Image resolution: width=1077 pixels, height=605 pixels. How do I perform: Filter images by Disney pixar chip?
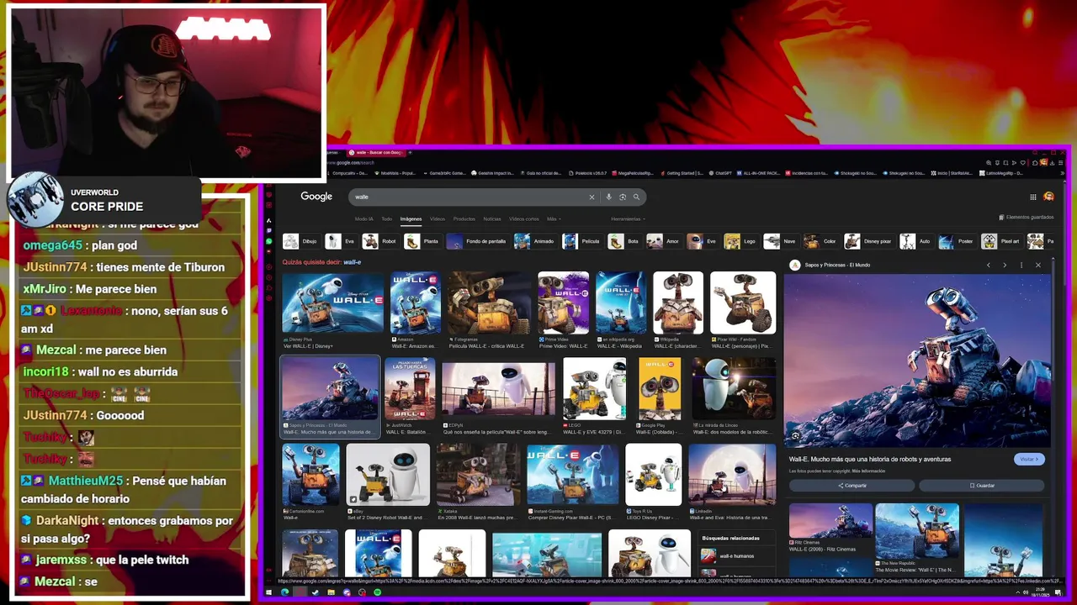coord(869,241)
